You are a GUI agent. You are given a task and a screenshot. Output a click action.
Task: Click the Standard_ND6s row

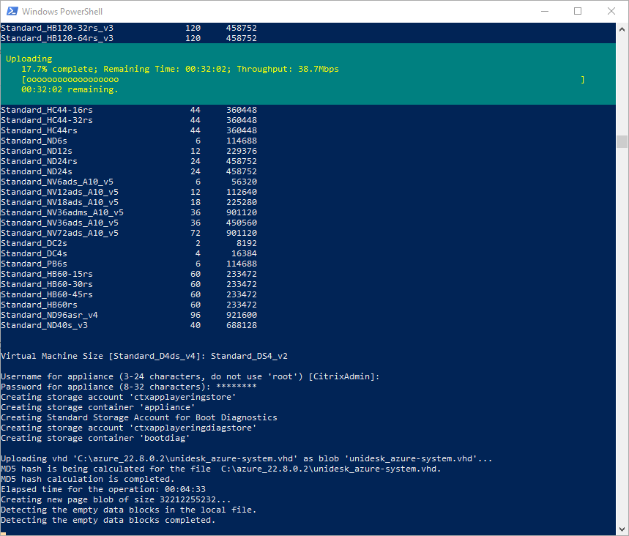[x=129, y=141]
